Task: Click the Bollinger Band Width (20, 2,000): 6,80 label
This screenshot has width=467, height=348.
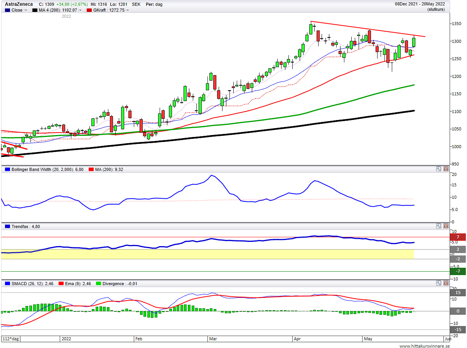Action: click(x=47, y=169)
